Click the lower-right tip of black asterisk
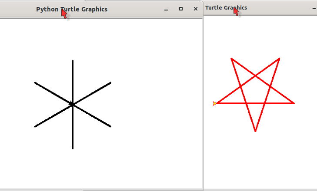 (110, 126)
